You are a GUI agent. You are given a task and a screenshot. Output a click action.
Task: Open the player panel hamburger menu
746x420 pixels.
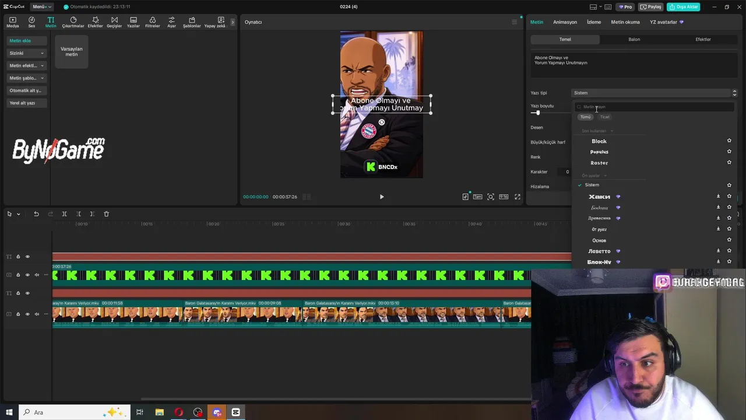click(514, 22)
